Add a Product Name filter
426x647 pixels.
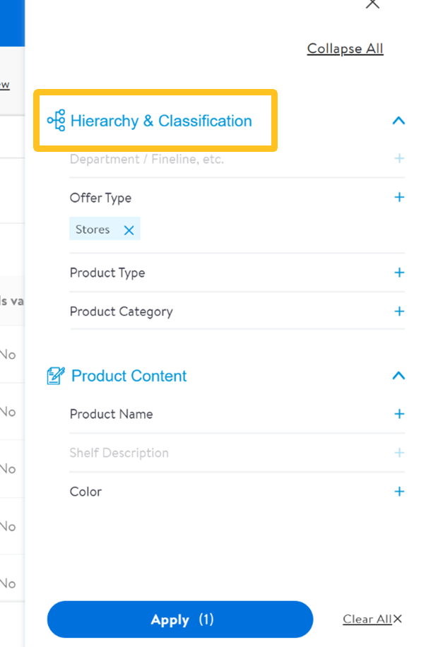pyautogui.click(x=399, y=414)
